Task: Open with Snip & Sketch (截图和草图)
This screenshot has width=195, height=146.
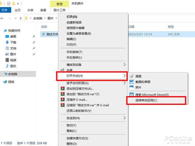Action: [x=132, y=82]
